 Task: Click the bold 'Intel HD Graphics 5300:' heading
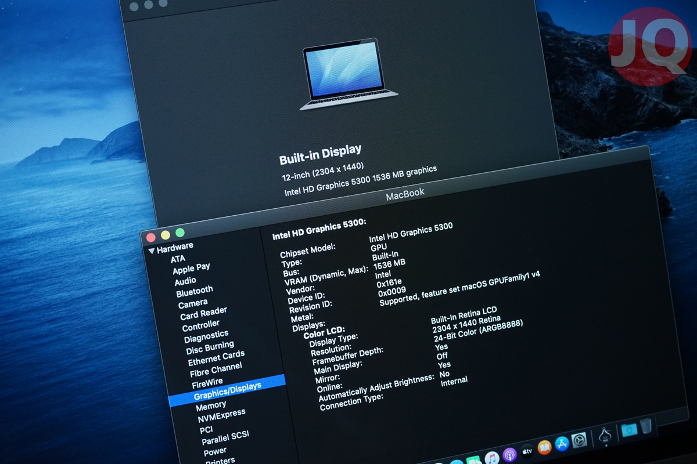tap(319, 229)
